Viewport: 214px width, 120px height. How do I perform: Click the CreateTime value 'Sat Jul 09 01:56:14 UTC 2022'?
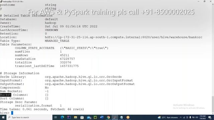coord(71,26)
